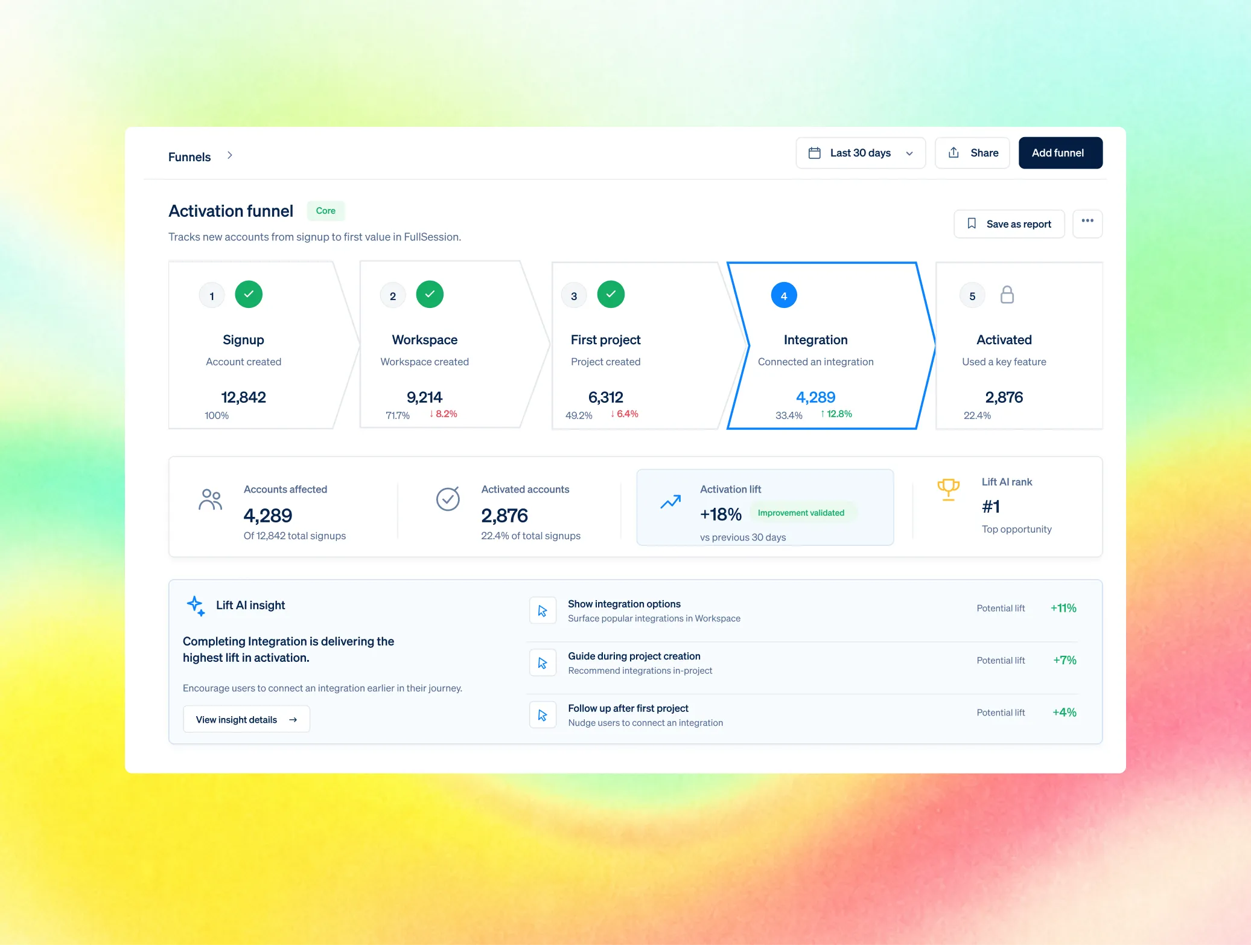Screen dimensions: 1251x945
Task: Open the Show integration options suggestion
Action: point(803,610)
